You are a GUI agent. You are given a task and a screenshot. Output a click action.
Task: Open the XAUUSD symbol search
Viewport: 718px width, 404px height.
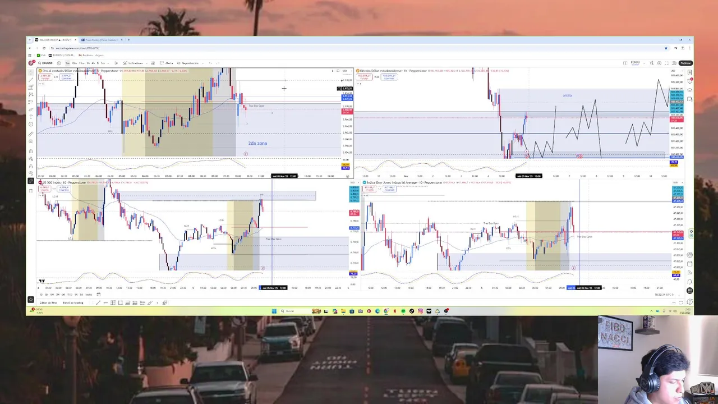45,63
